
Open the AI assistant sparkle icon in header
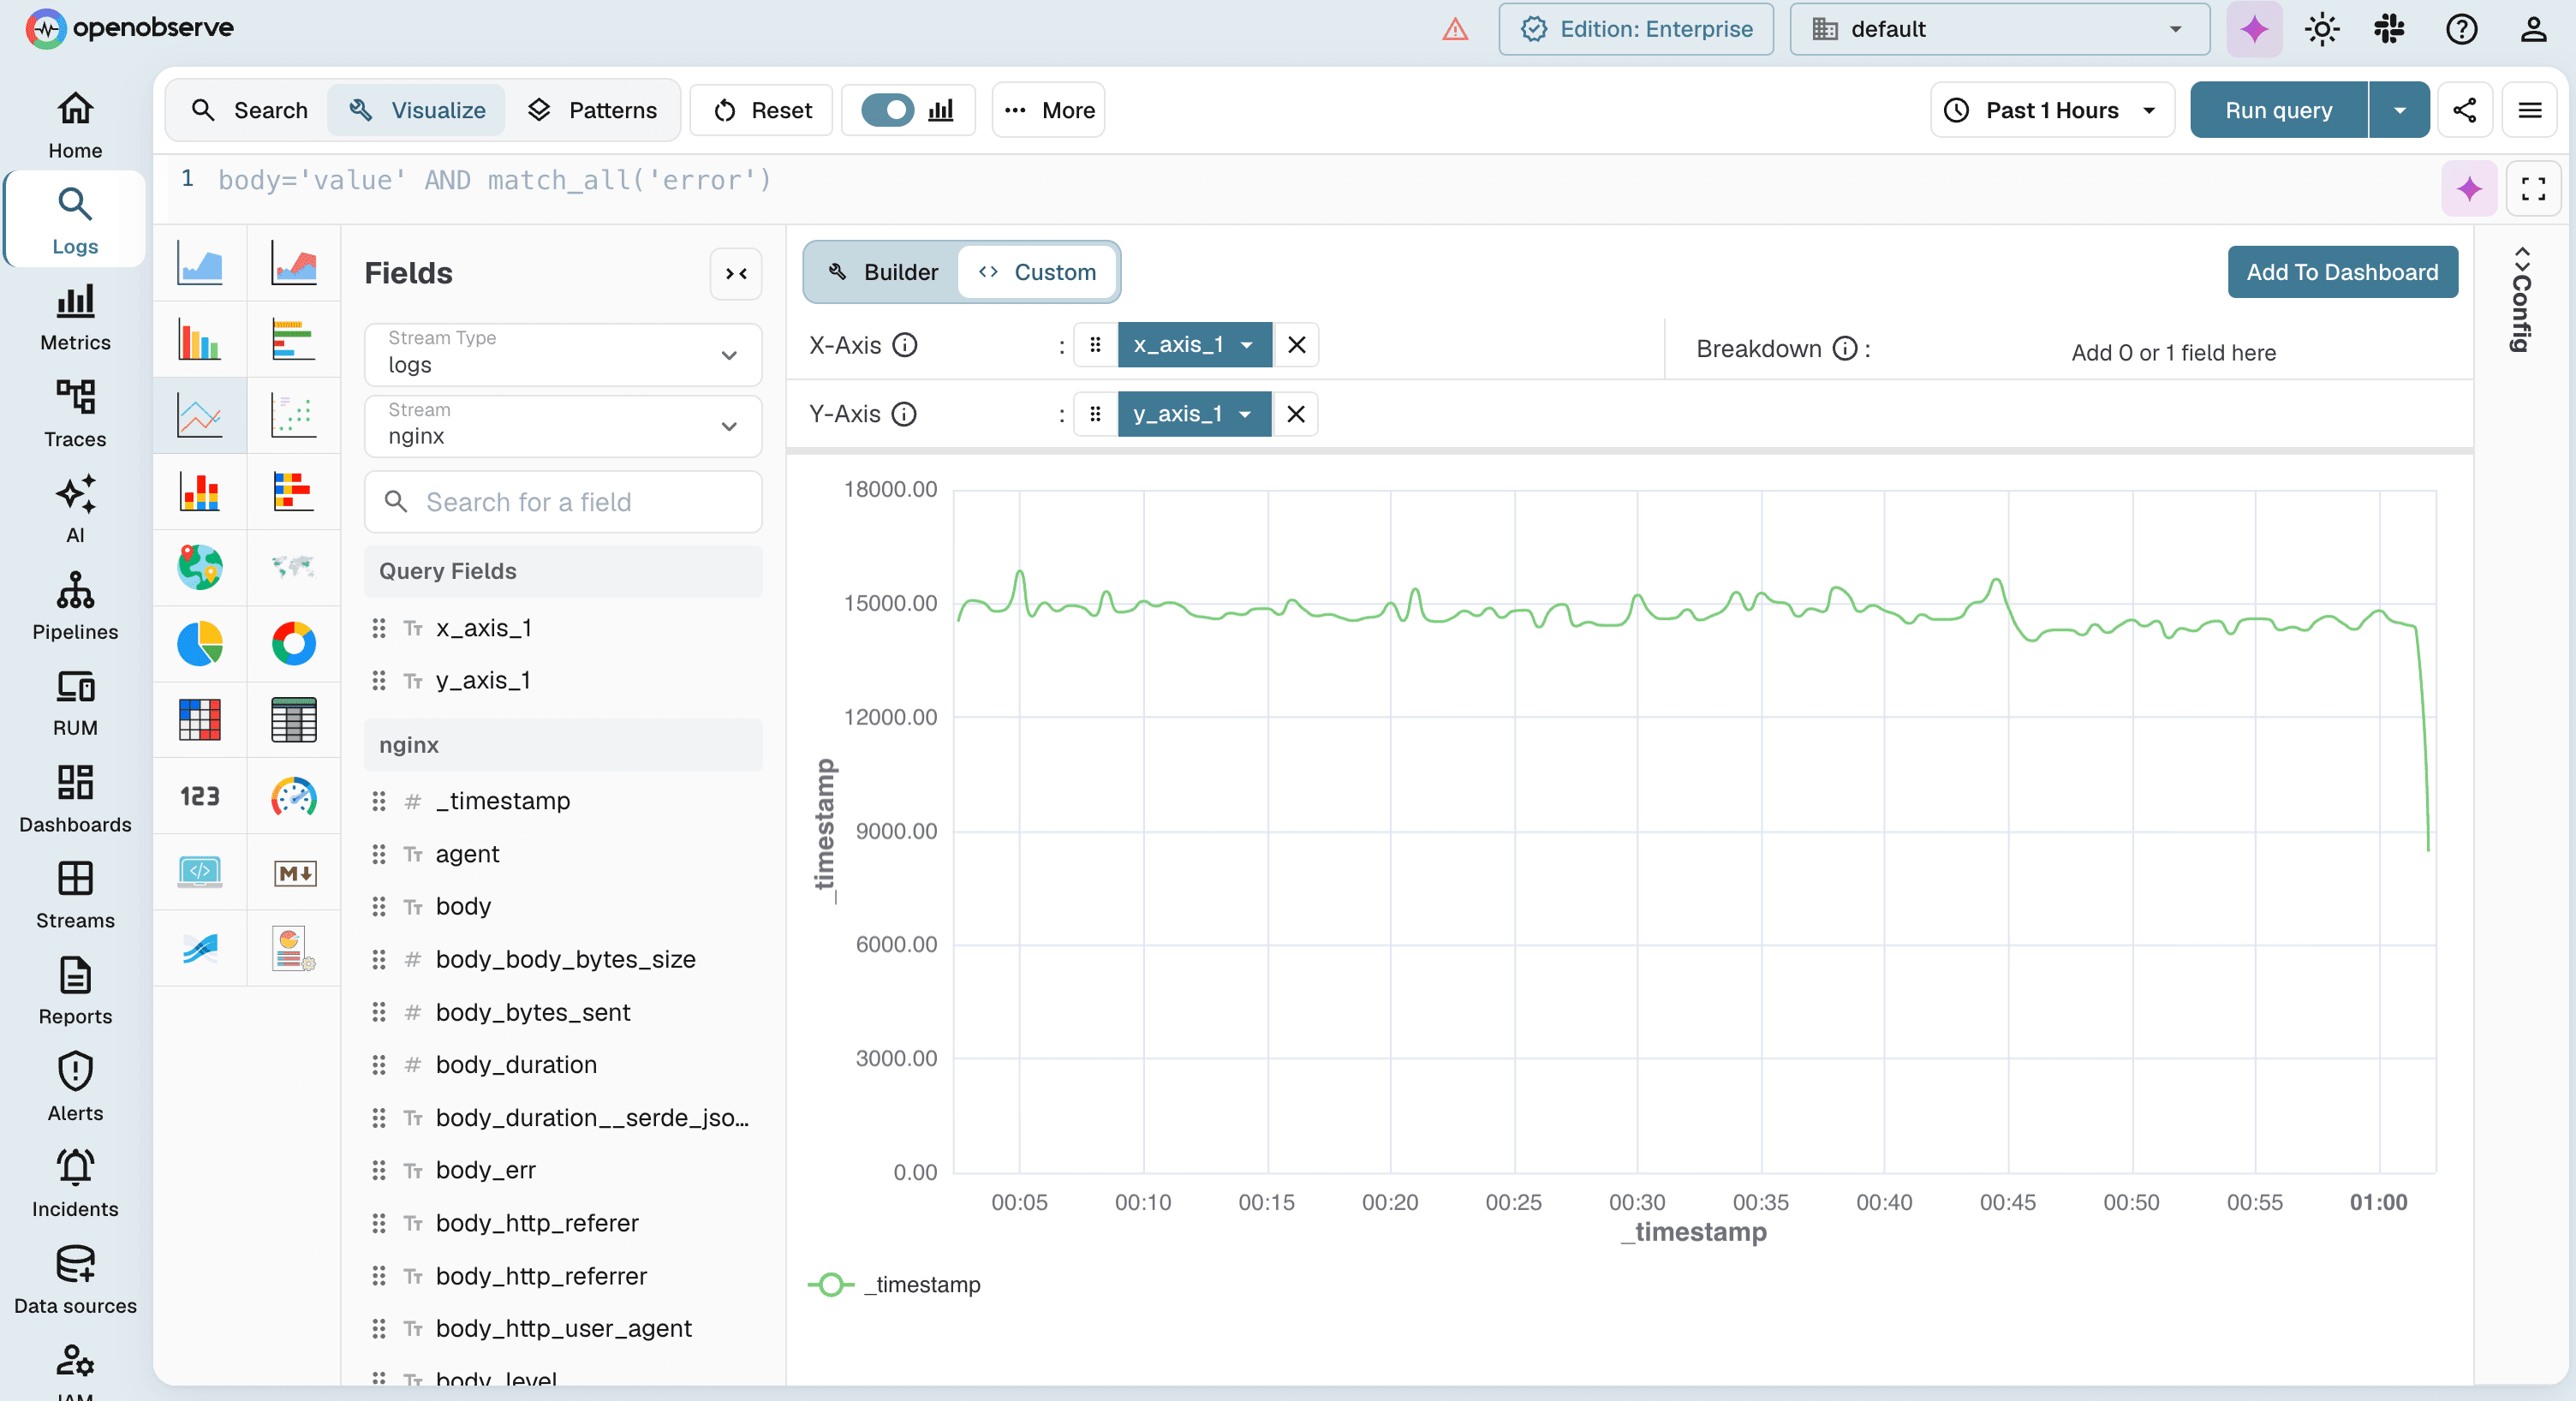tap(2254, 29)
